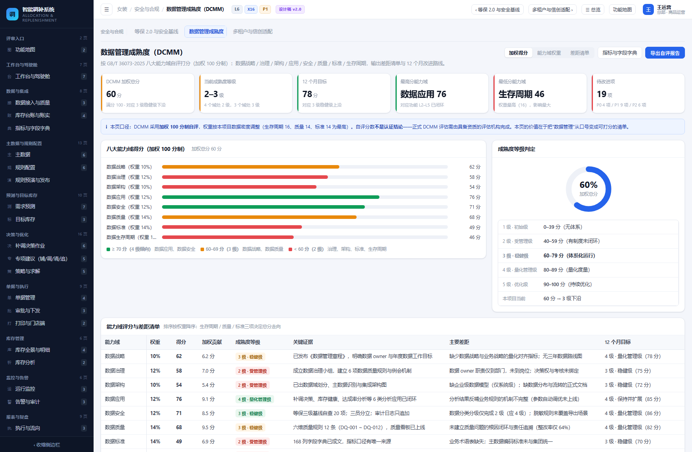Image resolution: width=692 pixels, height=452 pixels.
Task: Click the icon beside 数据接入与质量 in sidebar
Action: tap(9, 103)
